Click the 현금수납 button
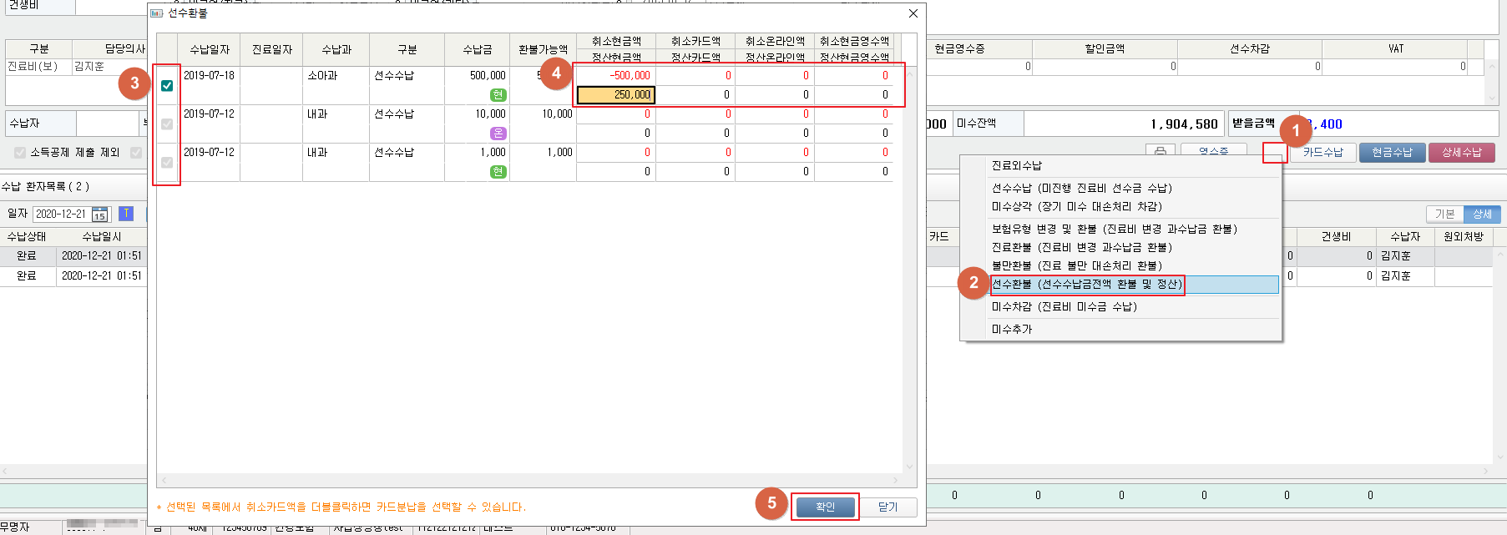The image size is (1507, 535). coord(1392,153)
